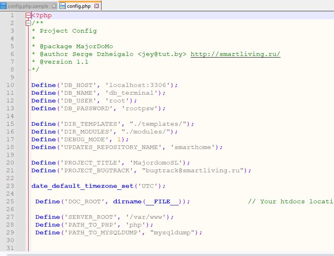334x256 pixels.
Task: Open the http://smartliving.ru/ link
Action: (x=235, y=54)
